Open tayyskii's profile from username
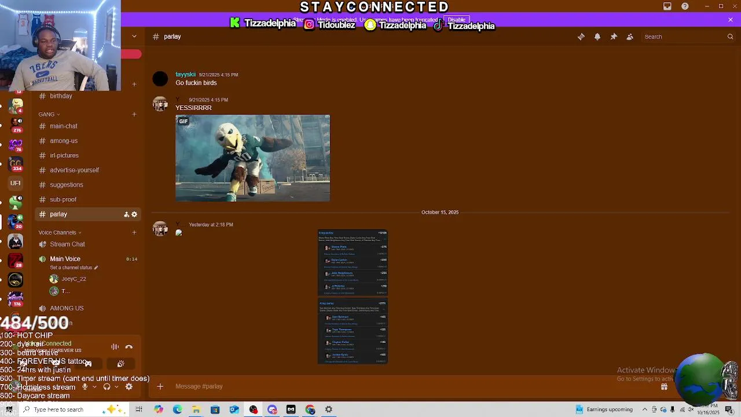The width and height of the screenshot is (741, 417). point(186,74)
